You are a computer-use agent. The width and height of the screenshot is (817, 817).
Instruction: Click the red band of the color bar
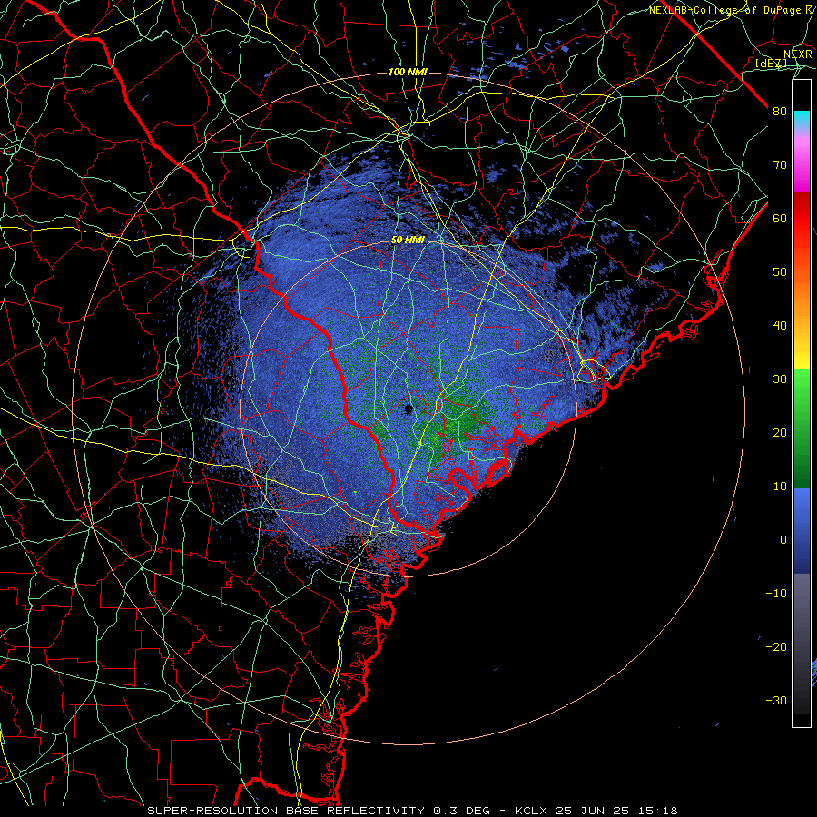[x=802, y=219]
